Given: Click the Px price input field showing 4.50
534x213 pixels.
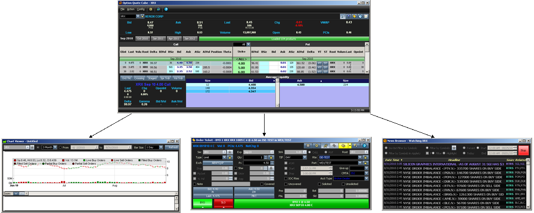Looking at the screenshot, I should [256, 163].
